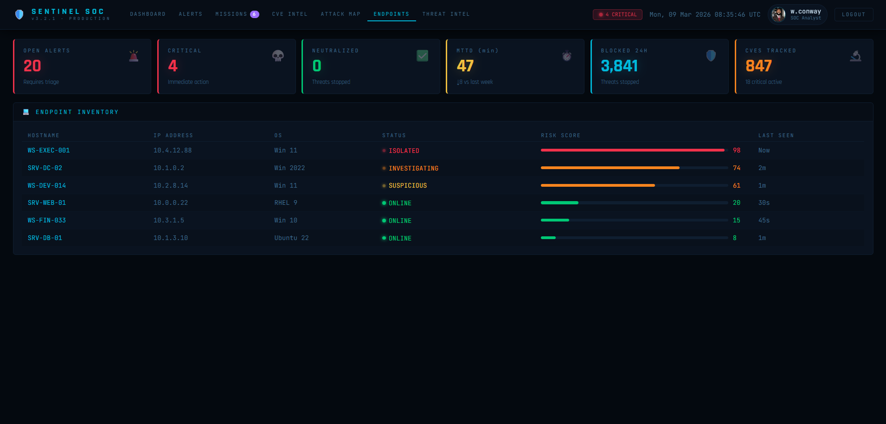
Task: Open the Dashboard tab
Action: click(x=148, y=14)
